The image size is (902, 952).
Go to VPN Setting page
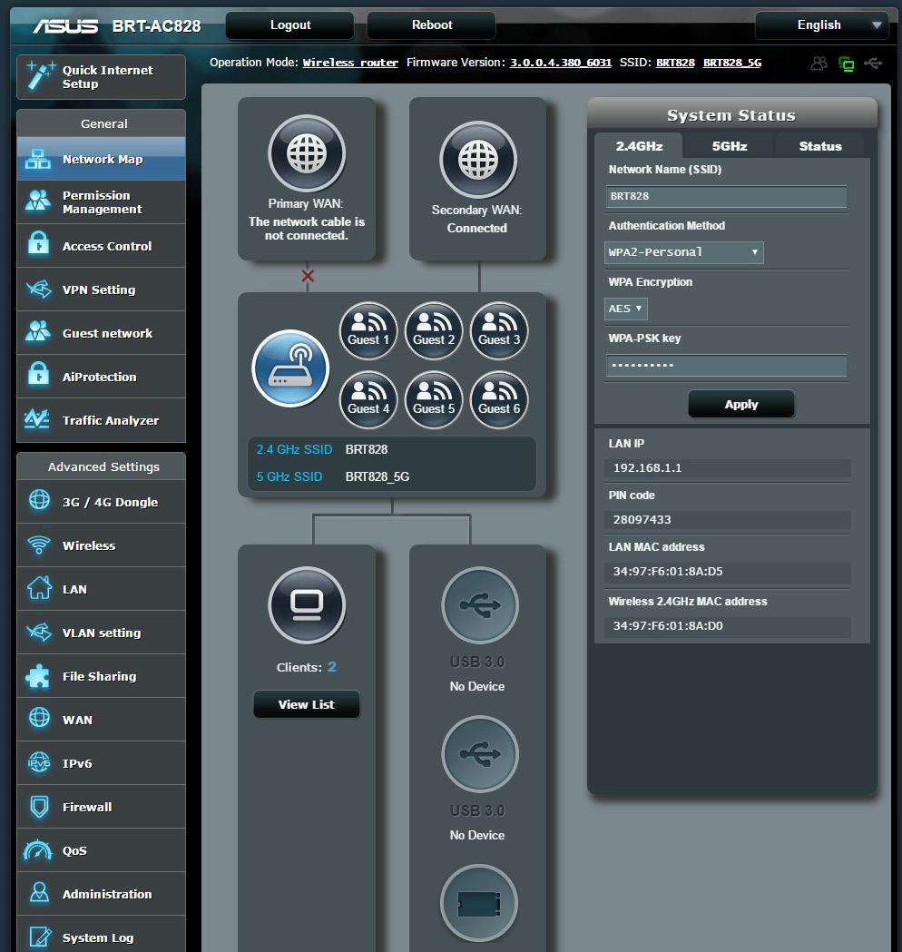point(102,290)
